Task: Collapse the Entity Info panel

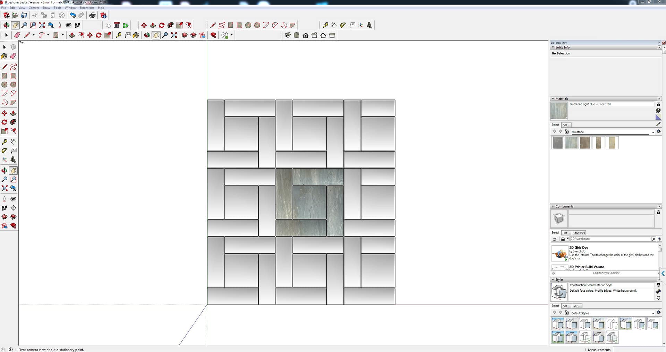Action: pos(553,48)
